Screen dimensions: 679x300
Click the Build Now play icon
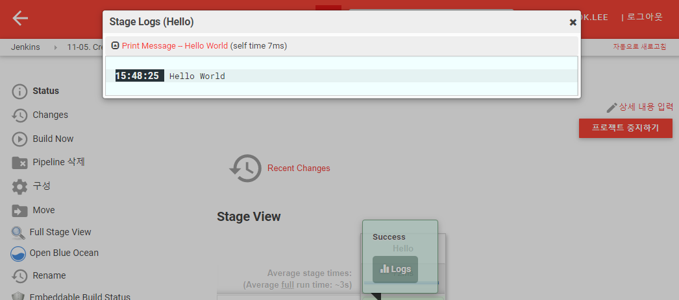20,139
